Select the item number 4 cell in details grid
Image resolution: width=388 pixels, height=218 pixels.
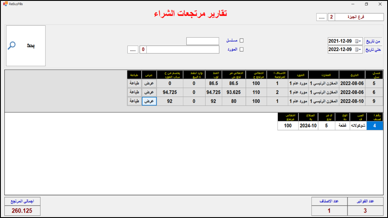pyautogui.click(x=374, y=126)
